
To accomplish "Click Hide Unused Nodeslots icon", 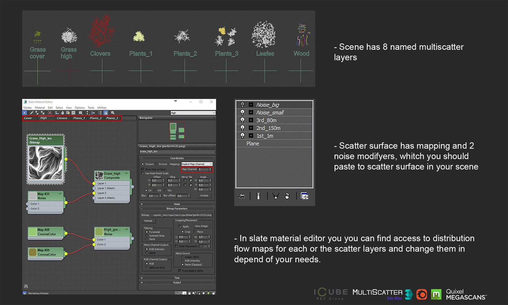I will pos(63,113).
